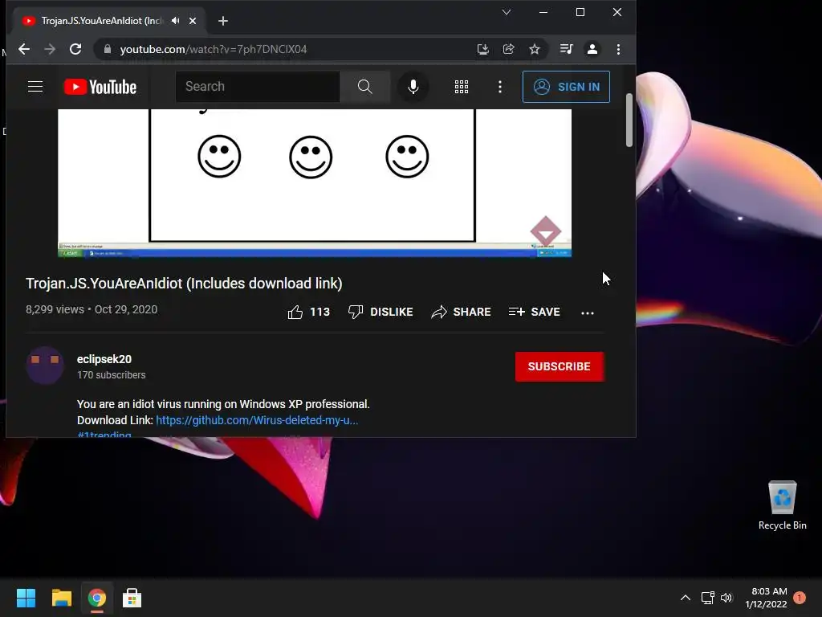Open File Explorer from the taskbar

(x=61, y=598)
